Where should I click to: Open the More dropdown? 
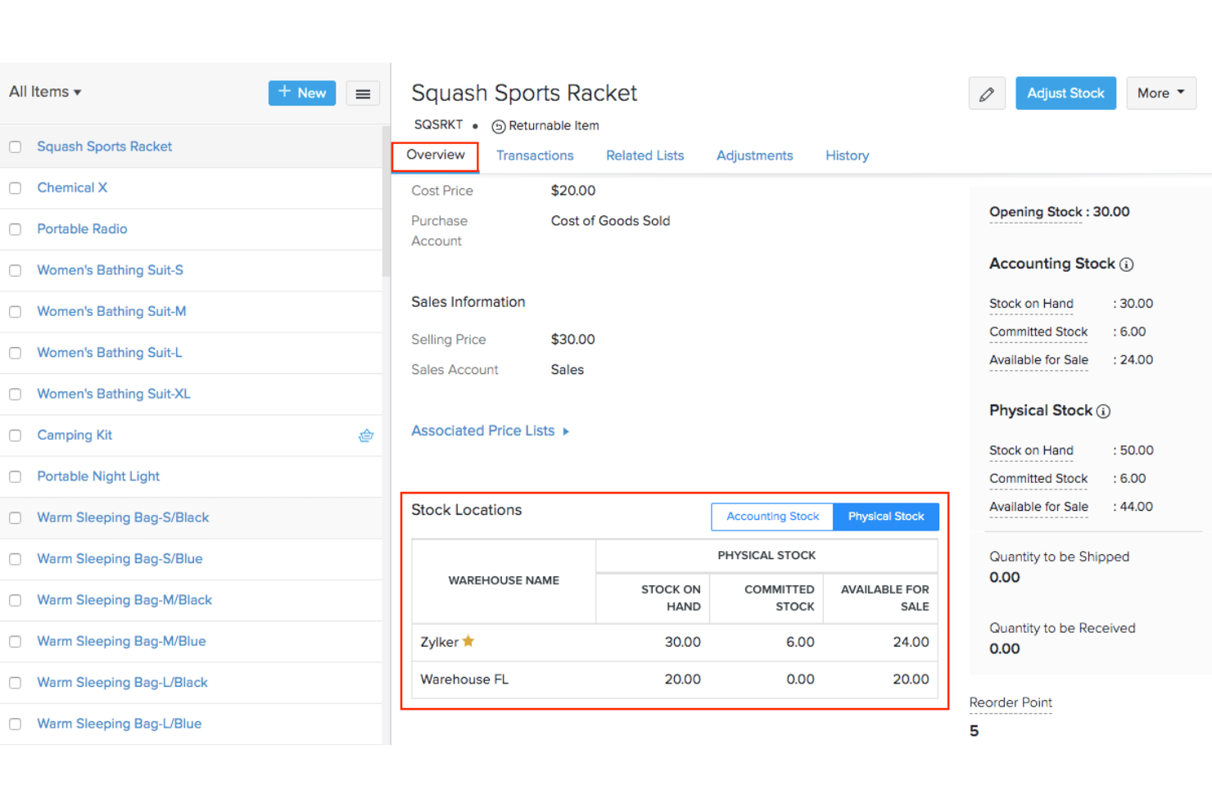[x=1160, y=93]
